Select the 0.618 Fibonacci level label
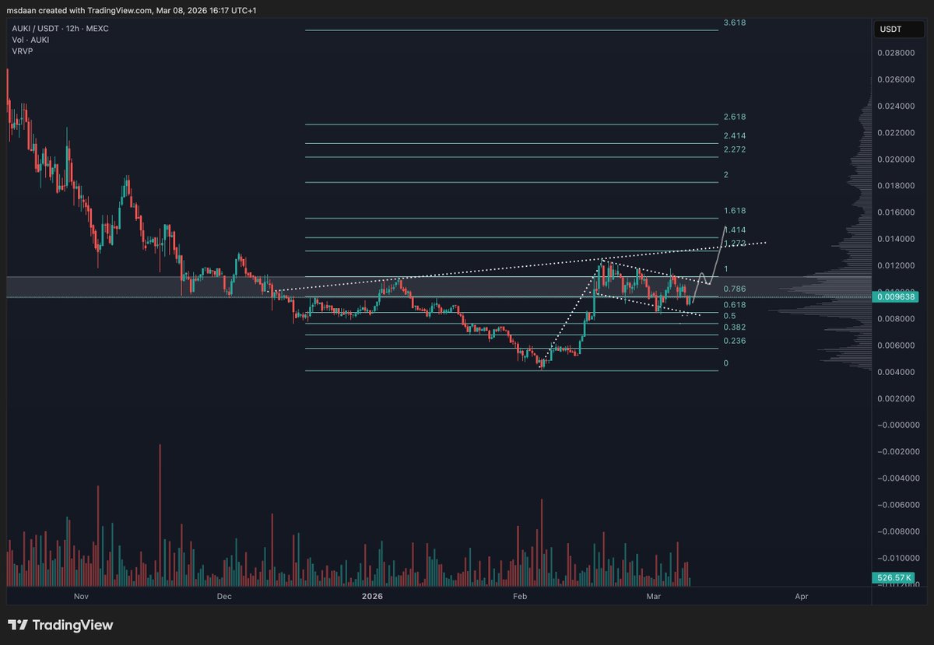The image size is (934, 645). 735,305
